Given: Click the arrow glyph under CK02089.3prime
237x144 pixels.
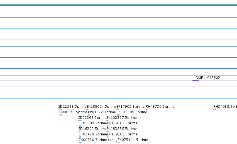Looking at the screenshot, I should coord(80,126).
